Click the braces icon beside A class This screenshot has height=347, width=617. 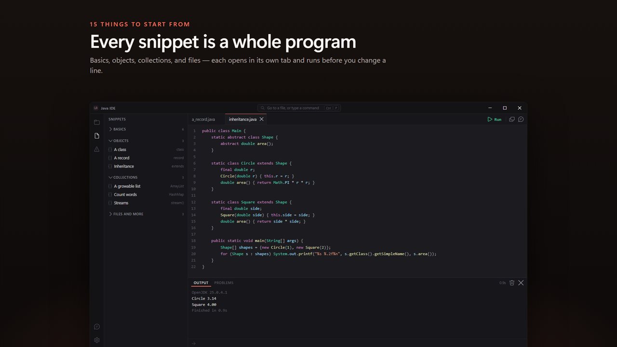pyautogui.click(x=110, y=150)
